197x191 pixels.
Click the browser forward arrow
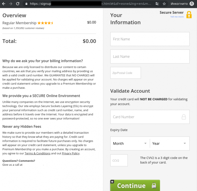pos(11,4)
